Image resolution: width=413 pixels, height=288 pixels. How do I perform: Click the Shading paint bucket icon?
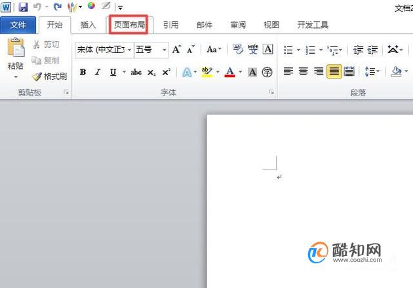(397, 71)
